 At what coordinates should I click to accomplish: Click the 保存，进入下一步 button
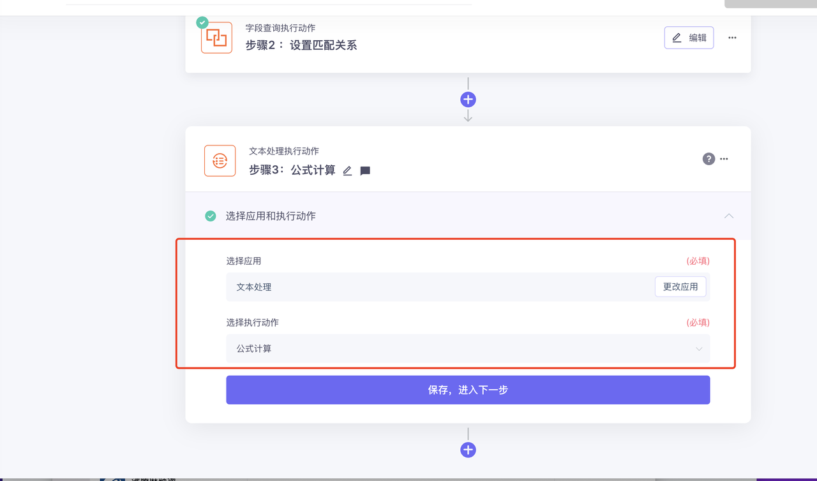(468, 390)
